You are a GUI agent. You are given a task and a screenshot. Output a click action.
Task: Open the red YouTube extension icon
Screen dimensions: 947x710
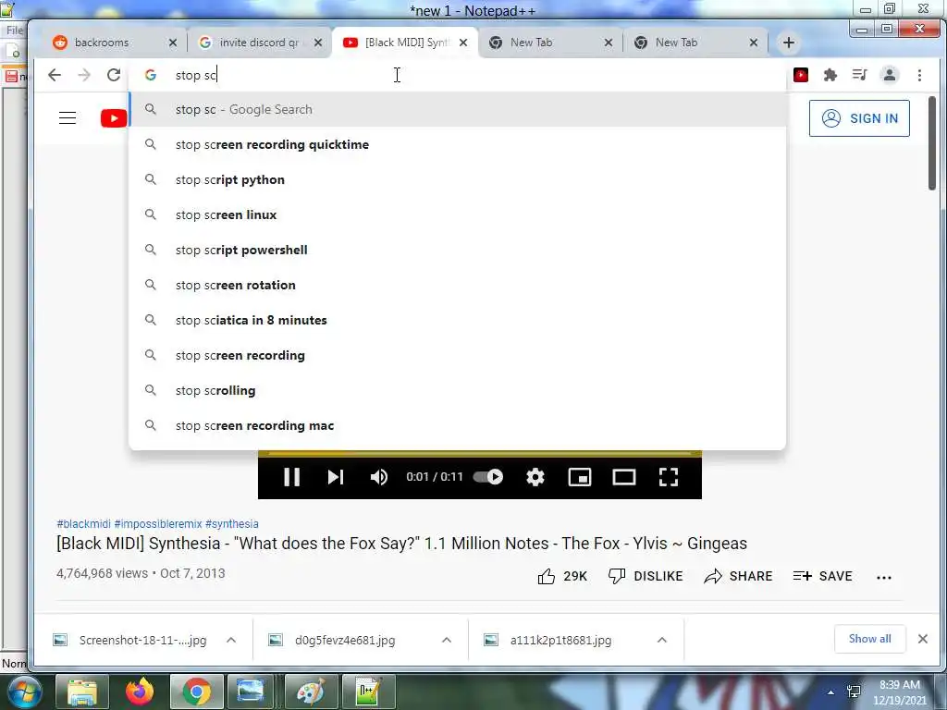(801, 75)
